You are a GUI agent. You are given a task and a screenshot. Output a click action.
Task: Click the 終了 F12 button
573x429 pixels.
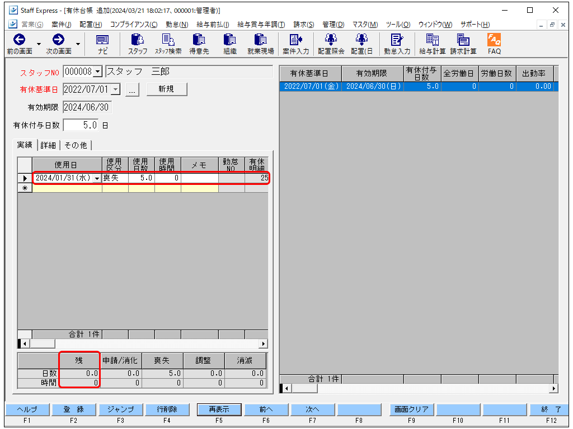click(x=549, y=409)
